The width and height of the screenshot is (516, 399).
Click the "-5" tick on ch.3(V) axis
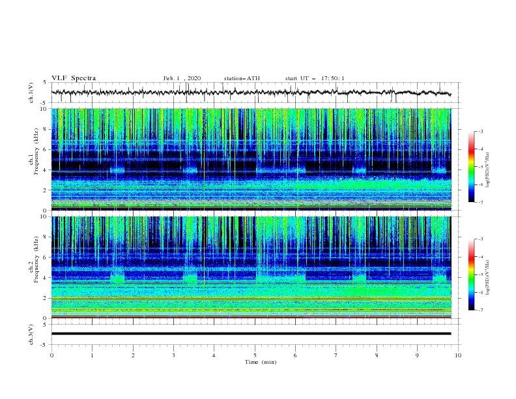(x=44, y=345)
